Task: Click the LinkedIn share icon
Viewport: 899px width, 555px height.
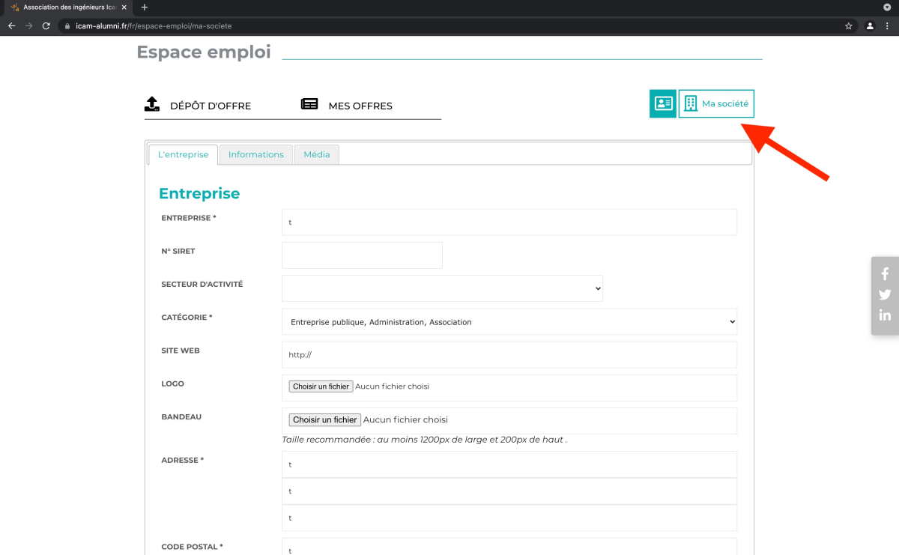Action: 885,315
